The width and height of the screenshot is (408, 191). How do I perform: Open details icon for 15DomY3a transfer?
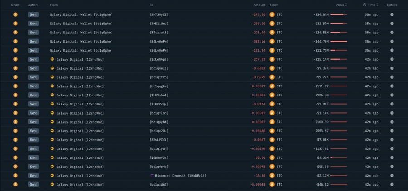tap(392, 158)
